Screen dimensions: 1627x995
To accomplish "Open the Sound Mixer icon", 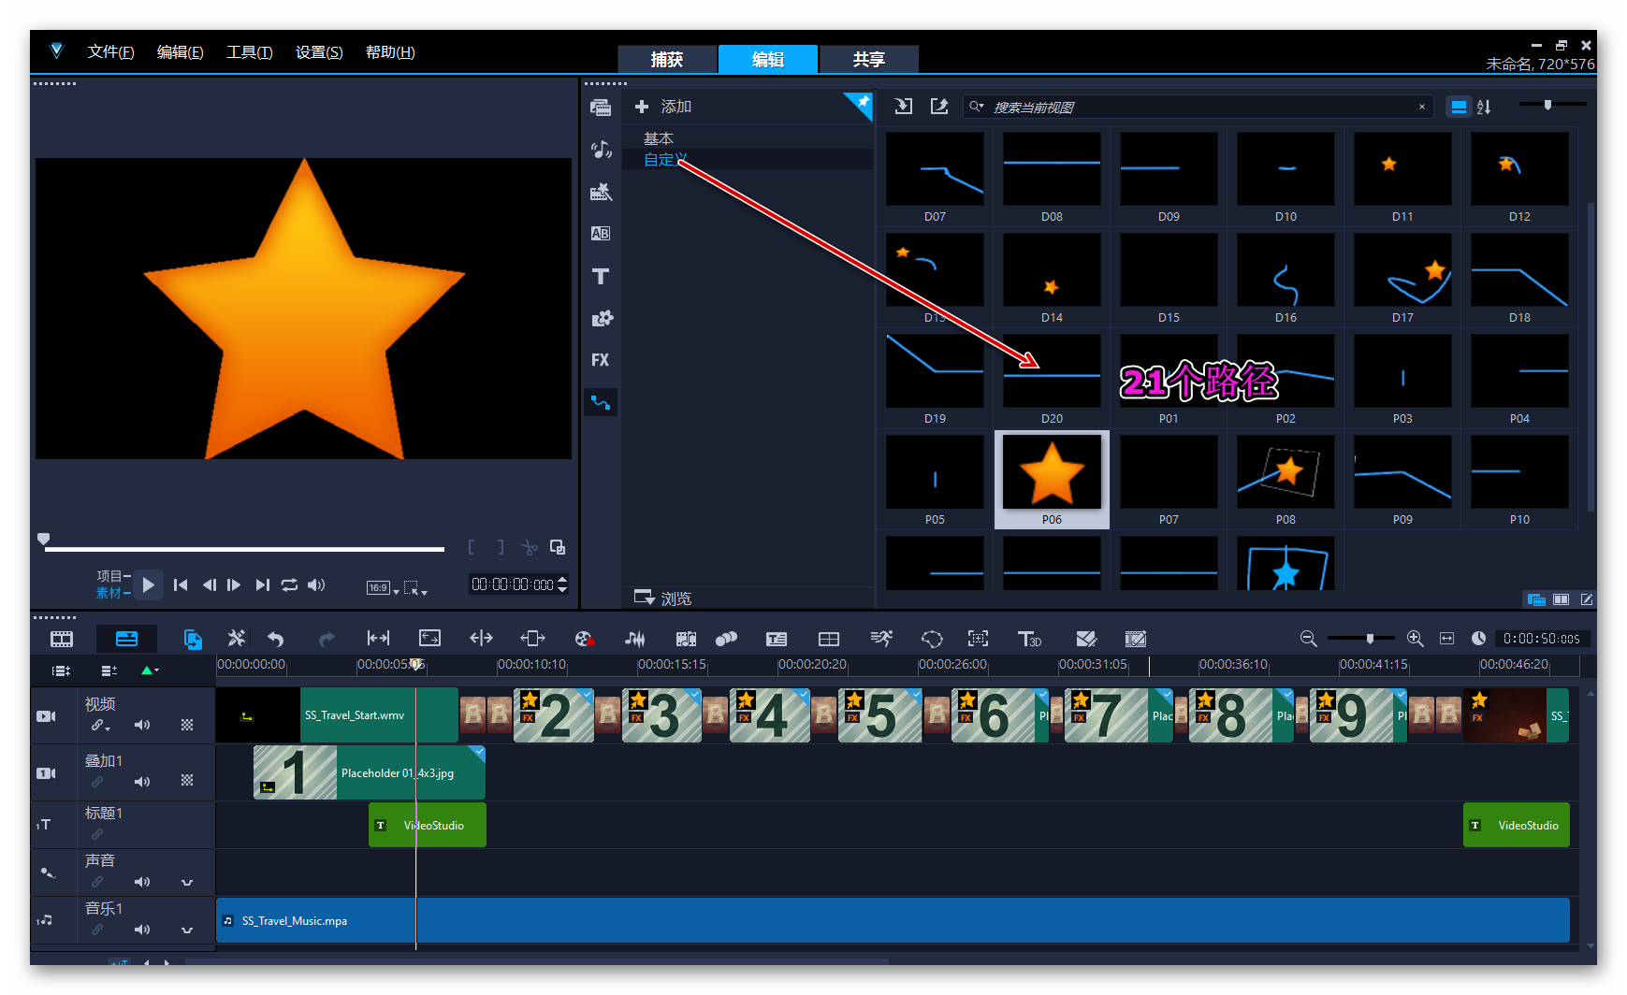I will [x=635, y=639].
